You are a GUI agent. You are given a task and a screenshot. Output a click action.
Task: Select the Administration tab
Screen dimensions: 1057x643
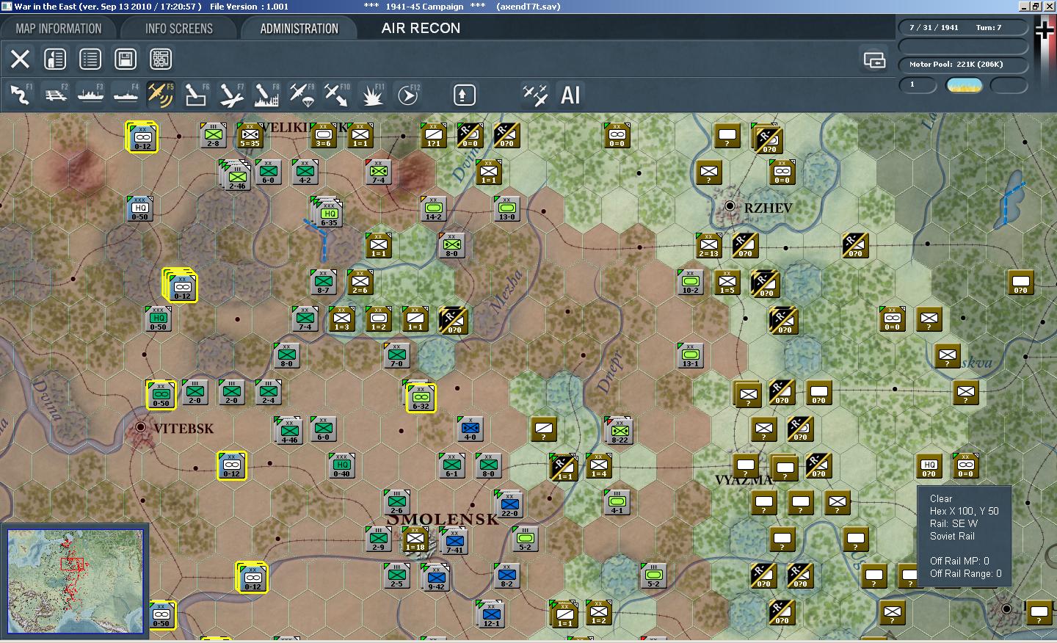click(x=299, y=29)
